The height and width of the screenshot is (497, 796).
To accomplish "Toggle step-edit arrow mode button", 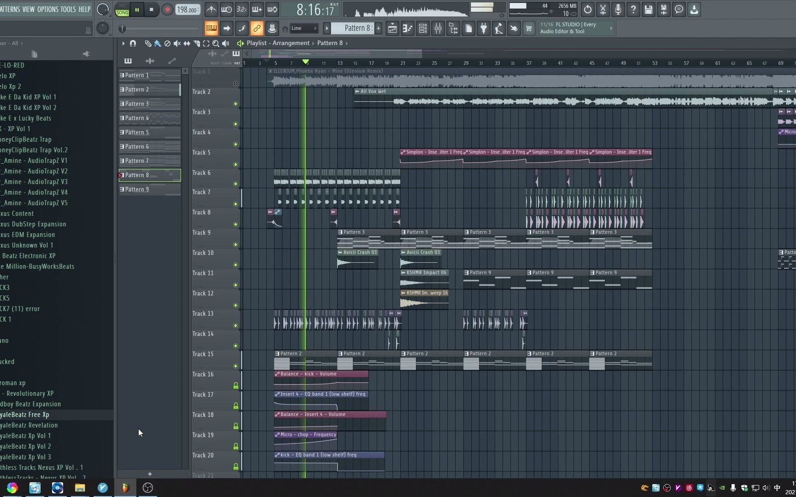I will click(x=227, y=29).
